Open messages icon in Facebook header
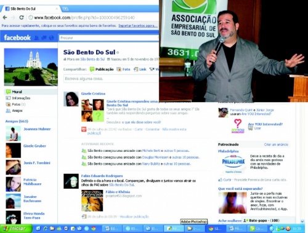 click(x=44, y=38)
